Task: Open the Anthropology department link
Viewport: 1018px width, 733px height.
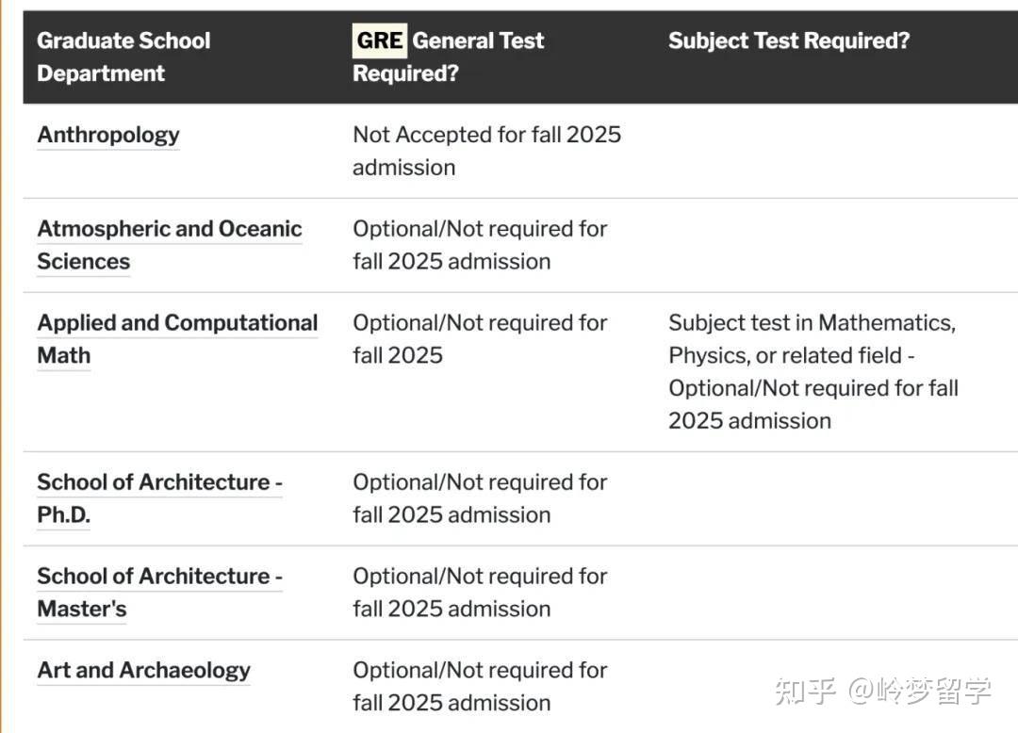Action: (108, 135)
